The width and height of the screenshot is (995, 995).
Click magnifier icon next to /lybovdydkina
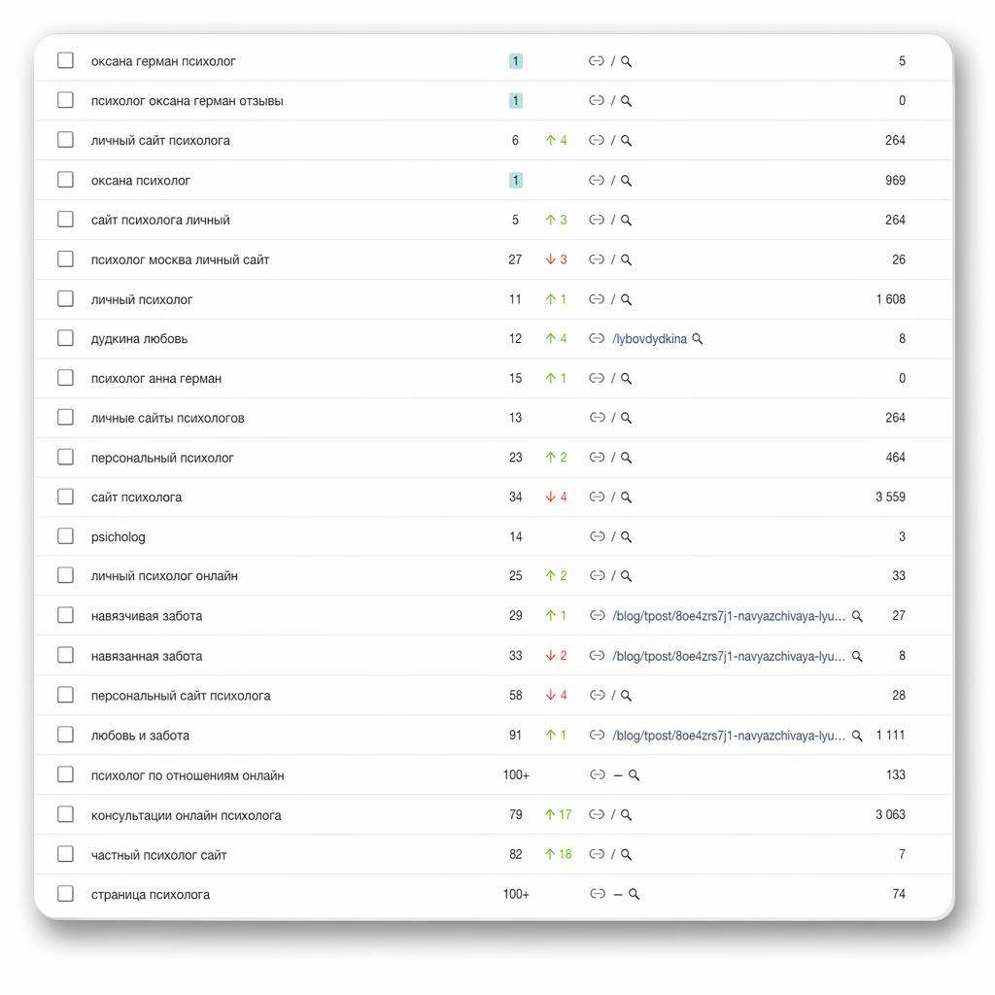click(697, 339)
